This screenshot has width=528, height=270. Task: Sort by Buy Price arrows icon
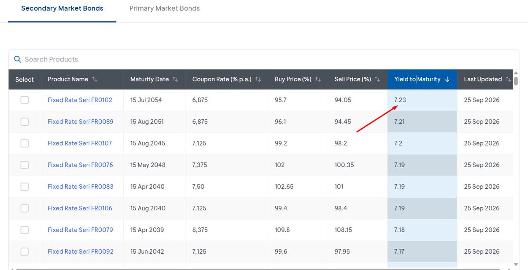click(318, 79)
